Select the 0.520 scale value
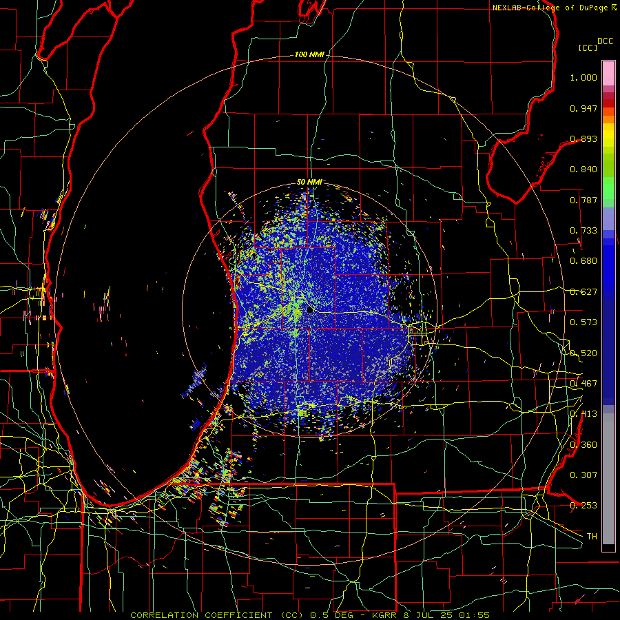Image resolution: width=620 pixels, height=620 pixels. tap(583, 353)
